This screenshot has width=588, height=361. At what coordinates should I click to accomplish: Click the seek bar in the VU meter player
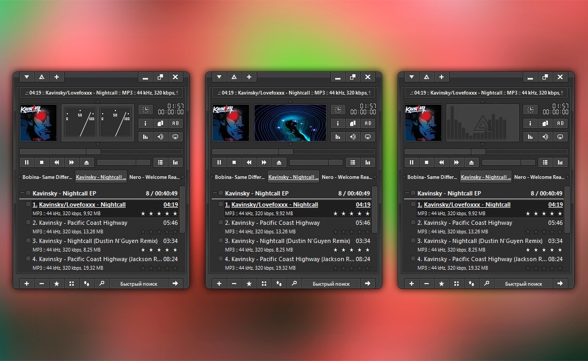tap(101, 152)
